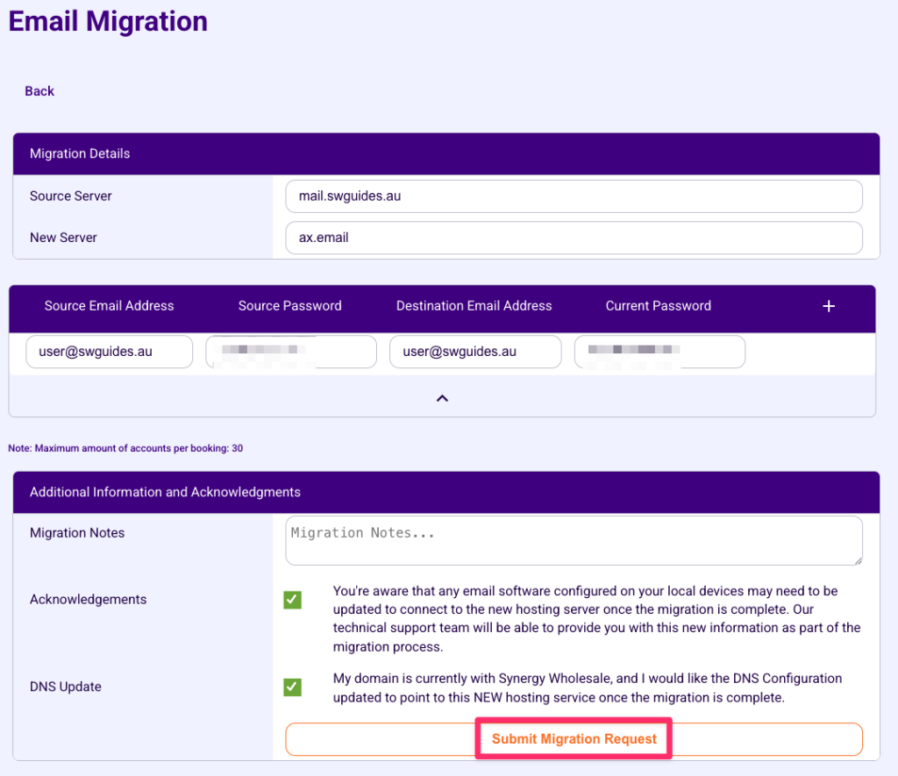Click the Acknowledgements row label
This screenshot has height=776, width=898.
88,600
